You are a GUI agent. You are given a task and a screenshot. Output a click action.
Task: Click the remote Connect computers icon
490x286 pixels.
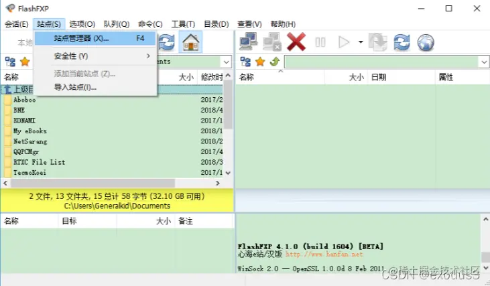tap(249, 42)
